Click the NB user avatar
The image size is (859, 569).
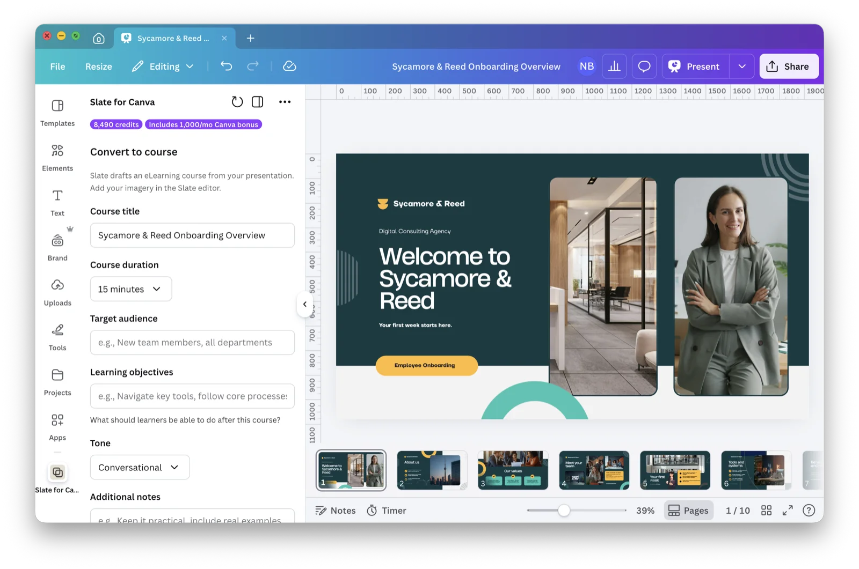(x=587, y=66)
